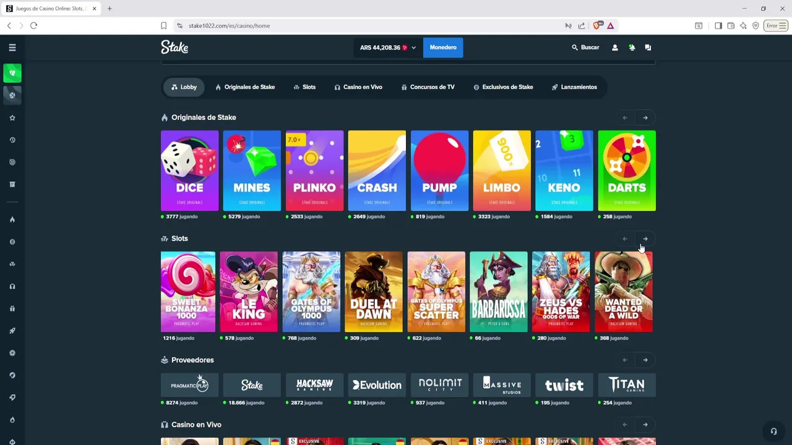Open notifications bell in Stake header

[632, 48]
